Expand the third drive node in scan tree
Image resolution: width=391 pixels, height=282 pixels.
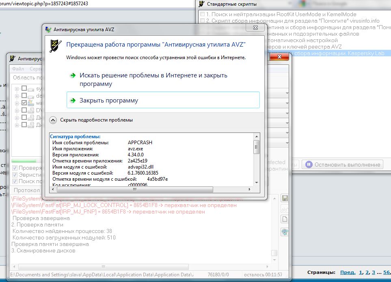pyautogui.click(x=17, y=103)
